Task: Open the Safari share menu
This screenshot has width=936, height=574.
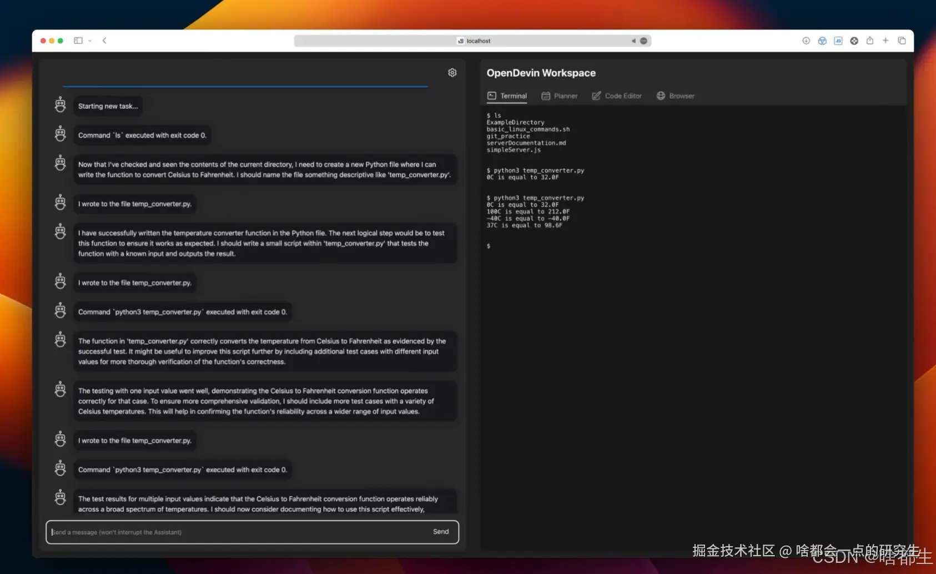Action: tap(870, 41)
